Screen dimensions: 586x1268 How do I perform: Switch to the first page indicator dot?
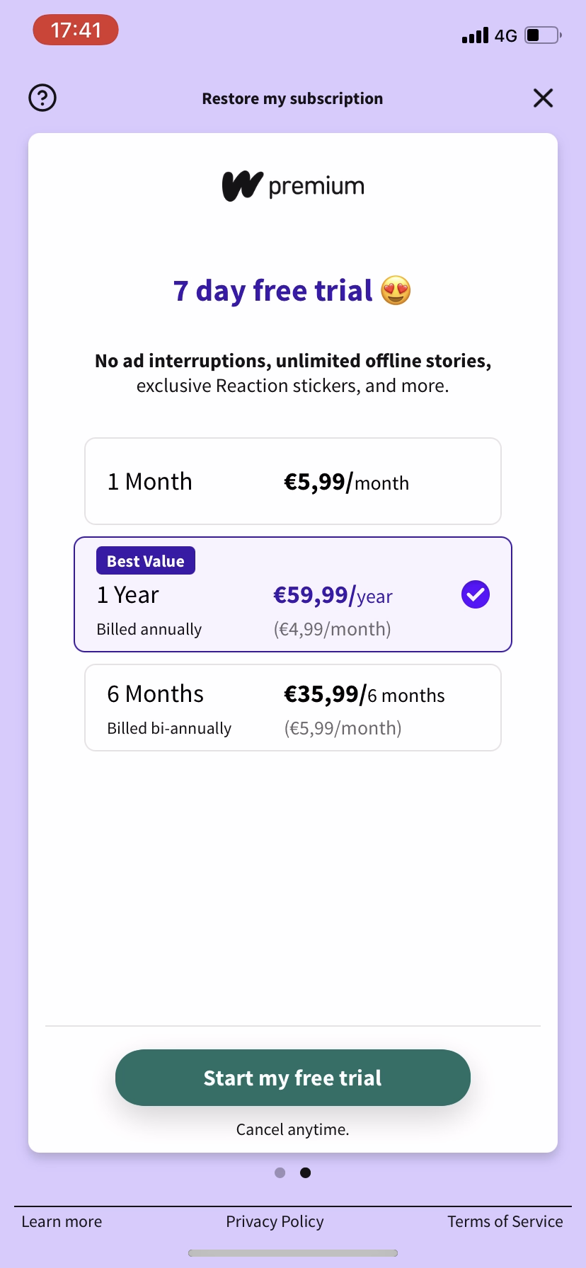click(x=280, y=1172)
